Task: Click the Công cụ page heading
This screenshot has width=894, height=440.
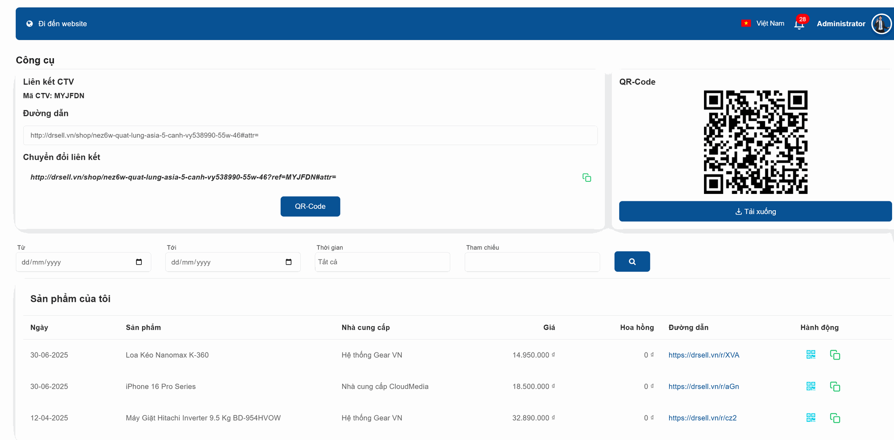Action: coord(35,60)
